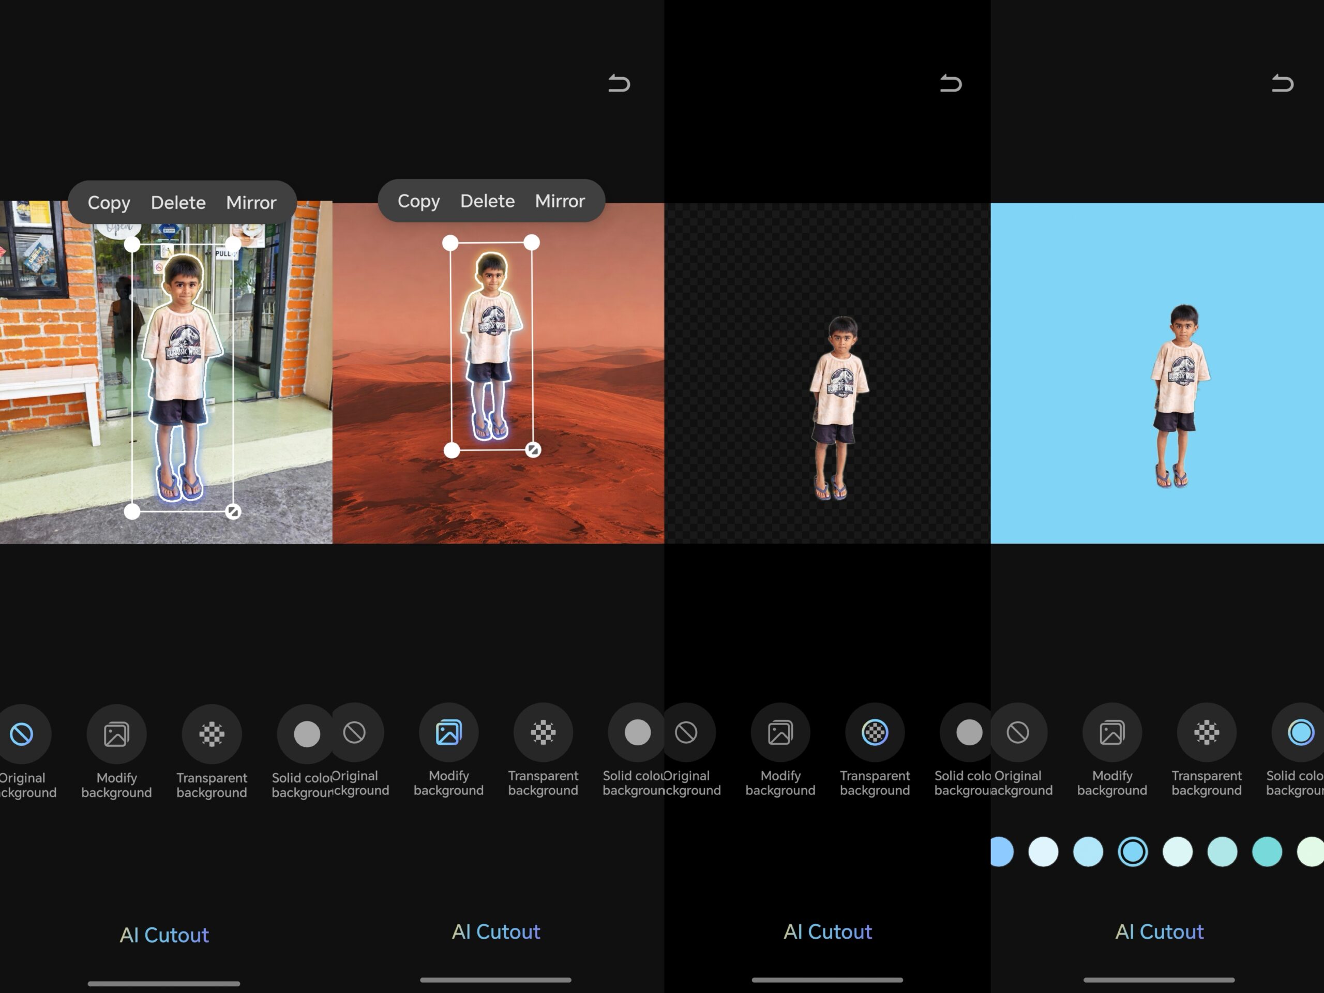Screen dimensions: 1324x993
Task: Tap the undo arrow above the checkered transparent image
Action: point(951,83)
